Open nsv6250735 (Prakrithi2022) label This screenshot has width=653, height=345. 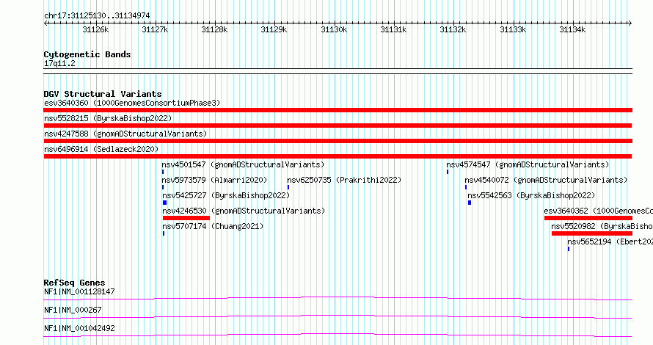(x=344, y=180)
